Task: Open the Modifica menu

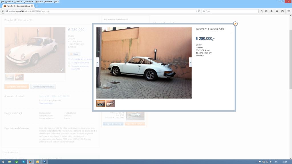Action: click(9, 1)
